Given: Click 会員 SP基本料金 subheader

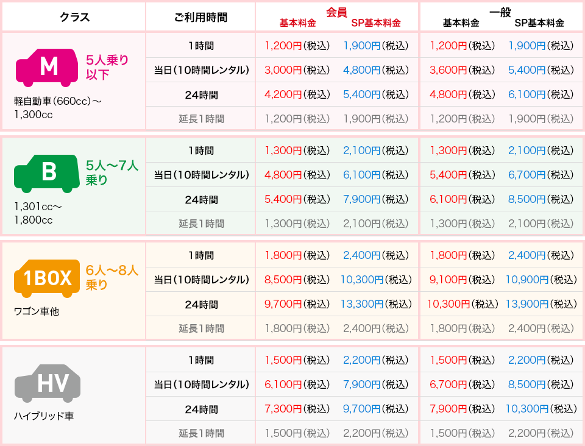Looking at the screenshot, I should 376,23.
